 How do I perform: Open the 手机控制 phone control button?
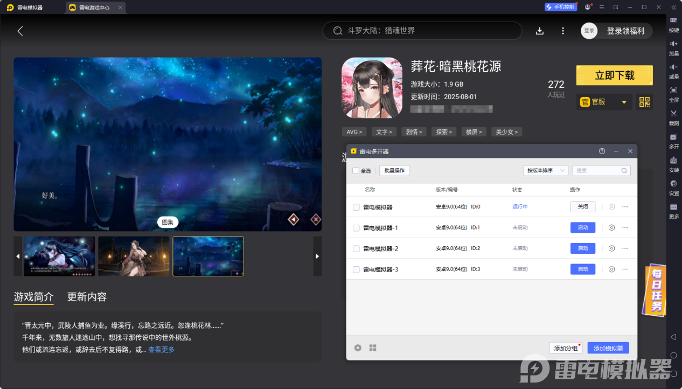click(560, 7)
